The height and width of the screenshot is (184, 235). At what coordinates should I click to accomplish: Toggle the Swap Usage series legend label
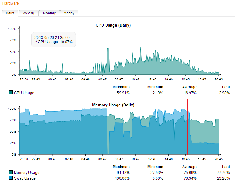click(25, 178)
